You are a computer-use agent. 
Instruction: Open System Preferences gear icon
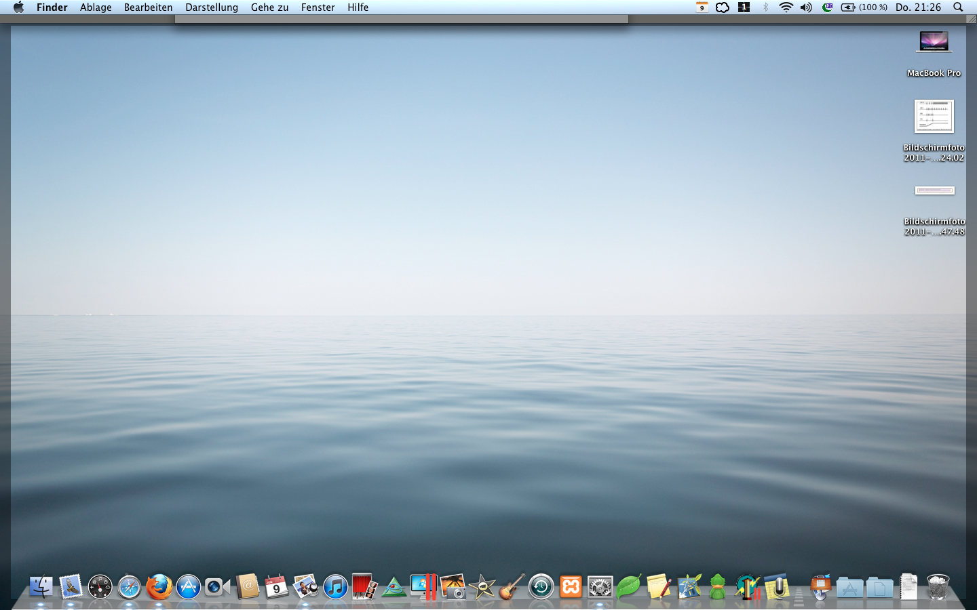pyautogui.click(x=600, y=587)
